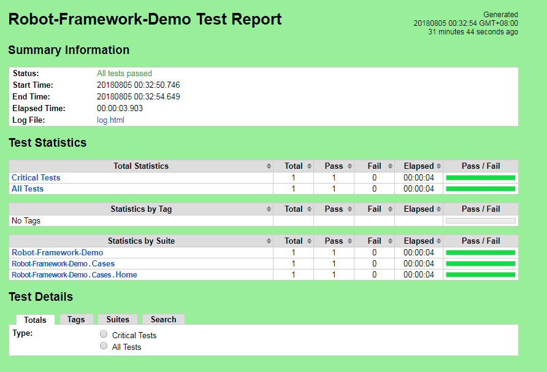The height and width of the screenshot is (372, 547).
Task: Sort Statistics by Suite name arrows
Action: point(269,241)
